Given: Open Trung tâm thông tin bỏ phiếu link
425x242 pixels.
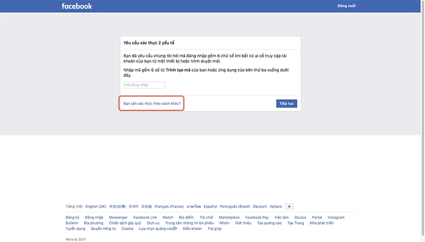Looking at the screenshot, I should pos(190,223).
